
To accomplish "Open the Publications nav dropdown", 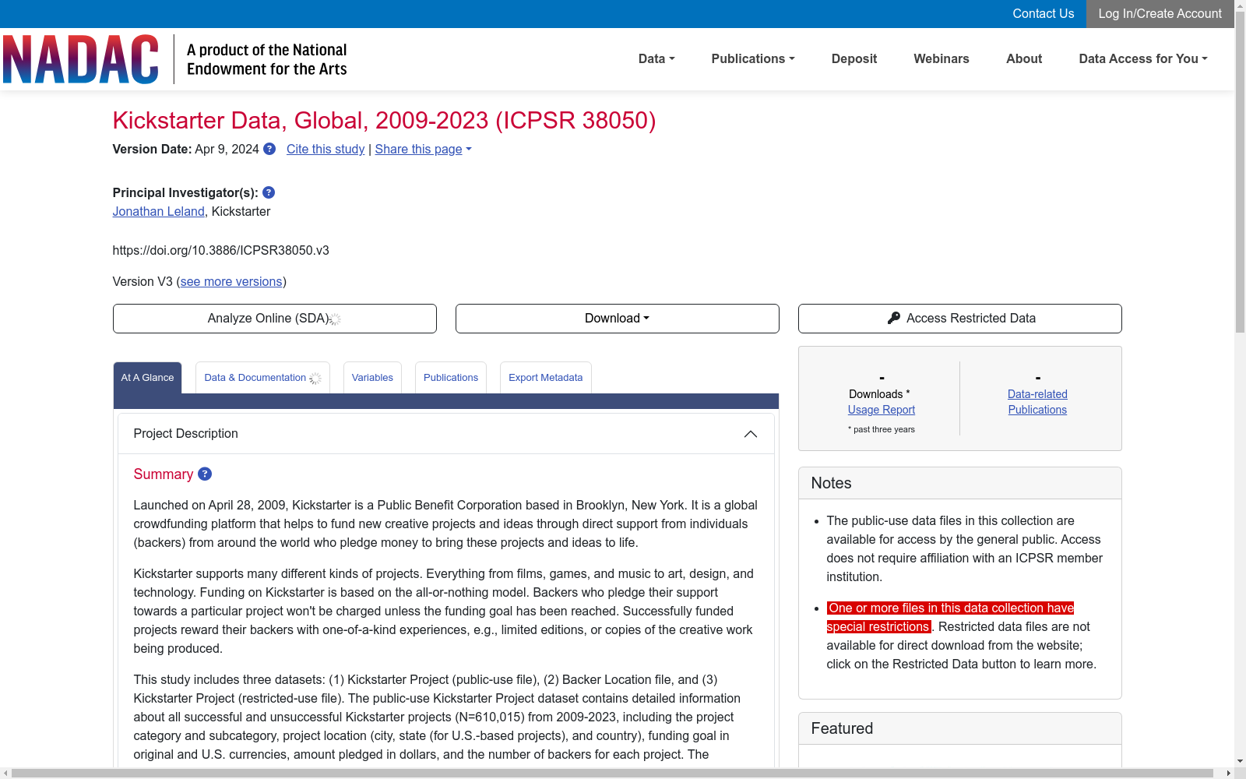I will coord(753,59).
